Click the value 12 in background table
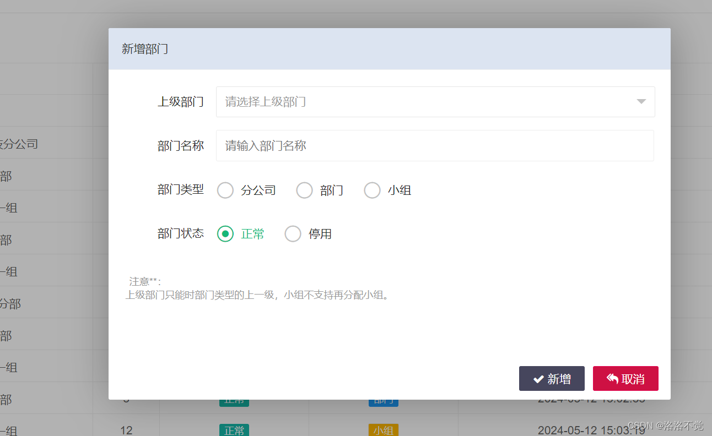This screenshot has height=436, width=712. (x=126, y=430)
